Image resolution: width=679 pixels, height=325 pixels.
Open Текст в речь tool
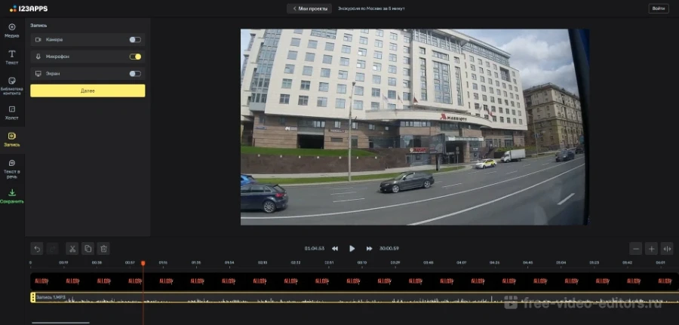[11, 169]
